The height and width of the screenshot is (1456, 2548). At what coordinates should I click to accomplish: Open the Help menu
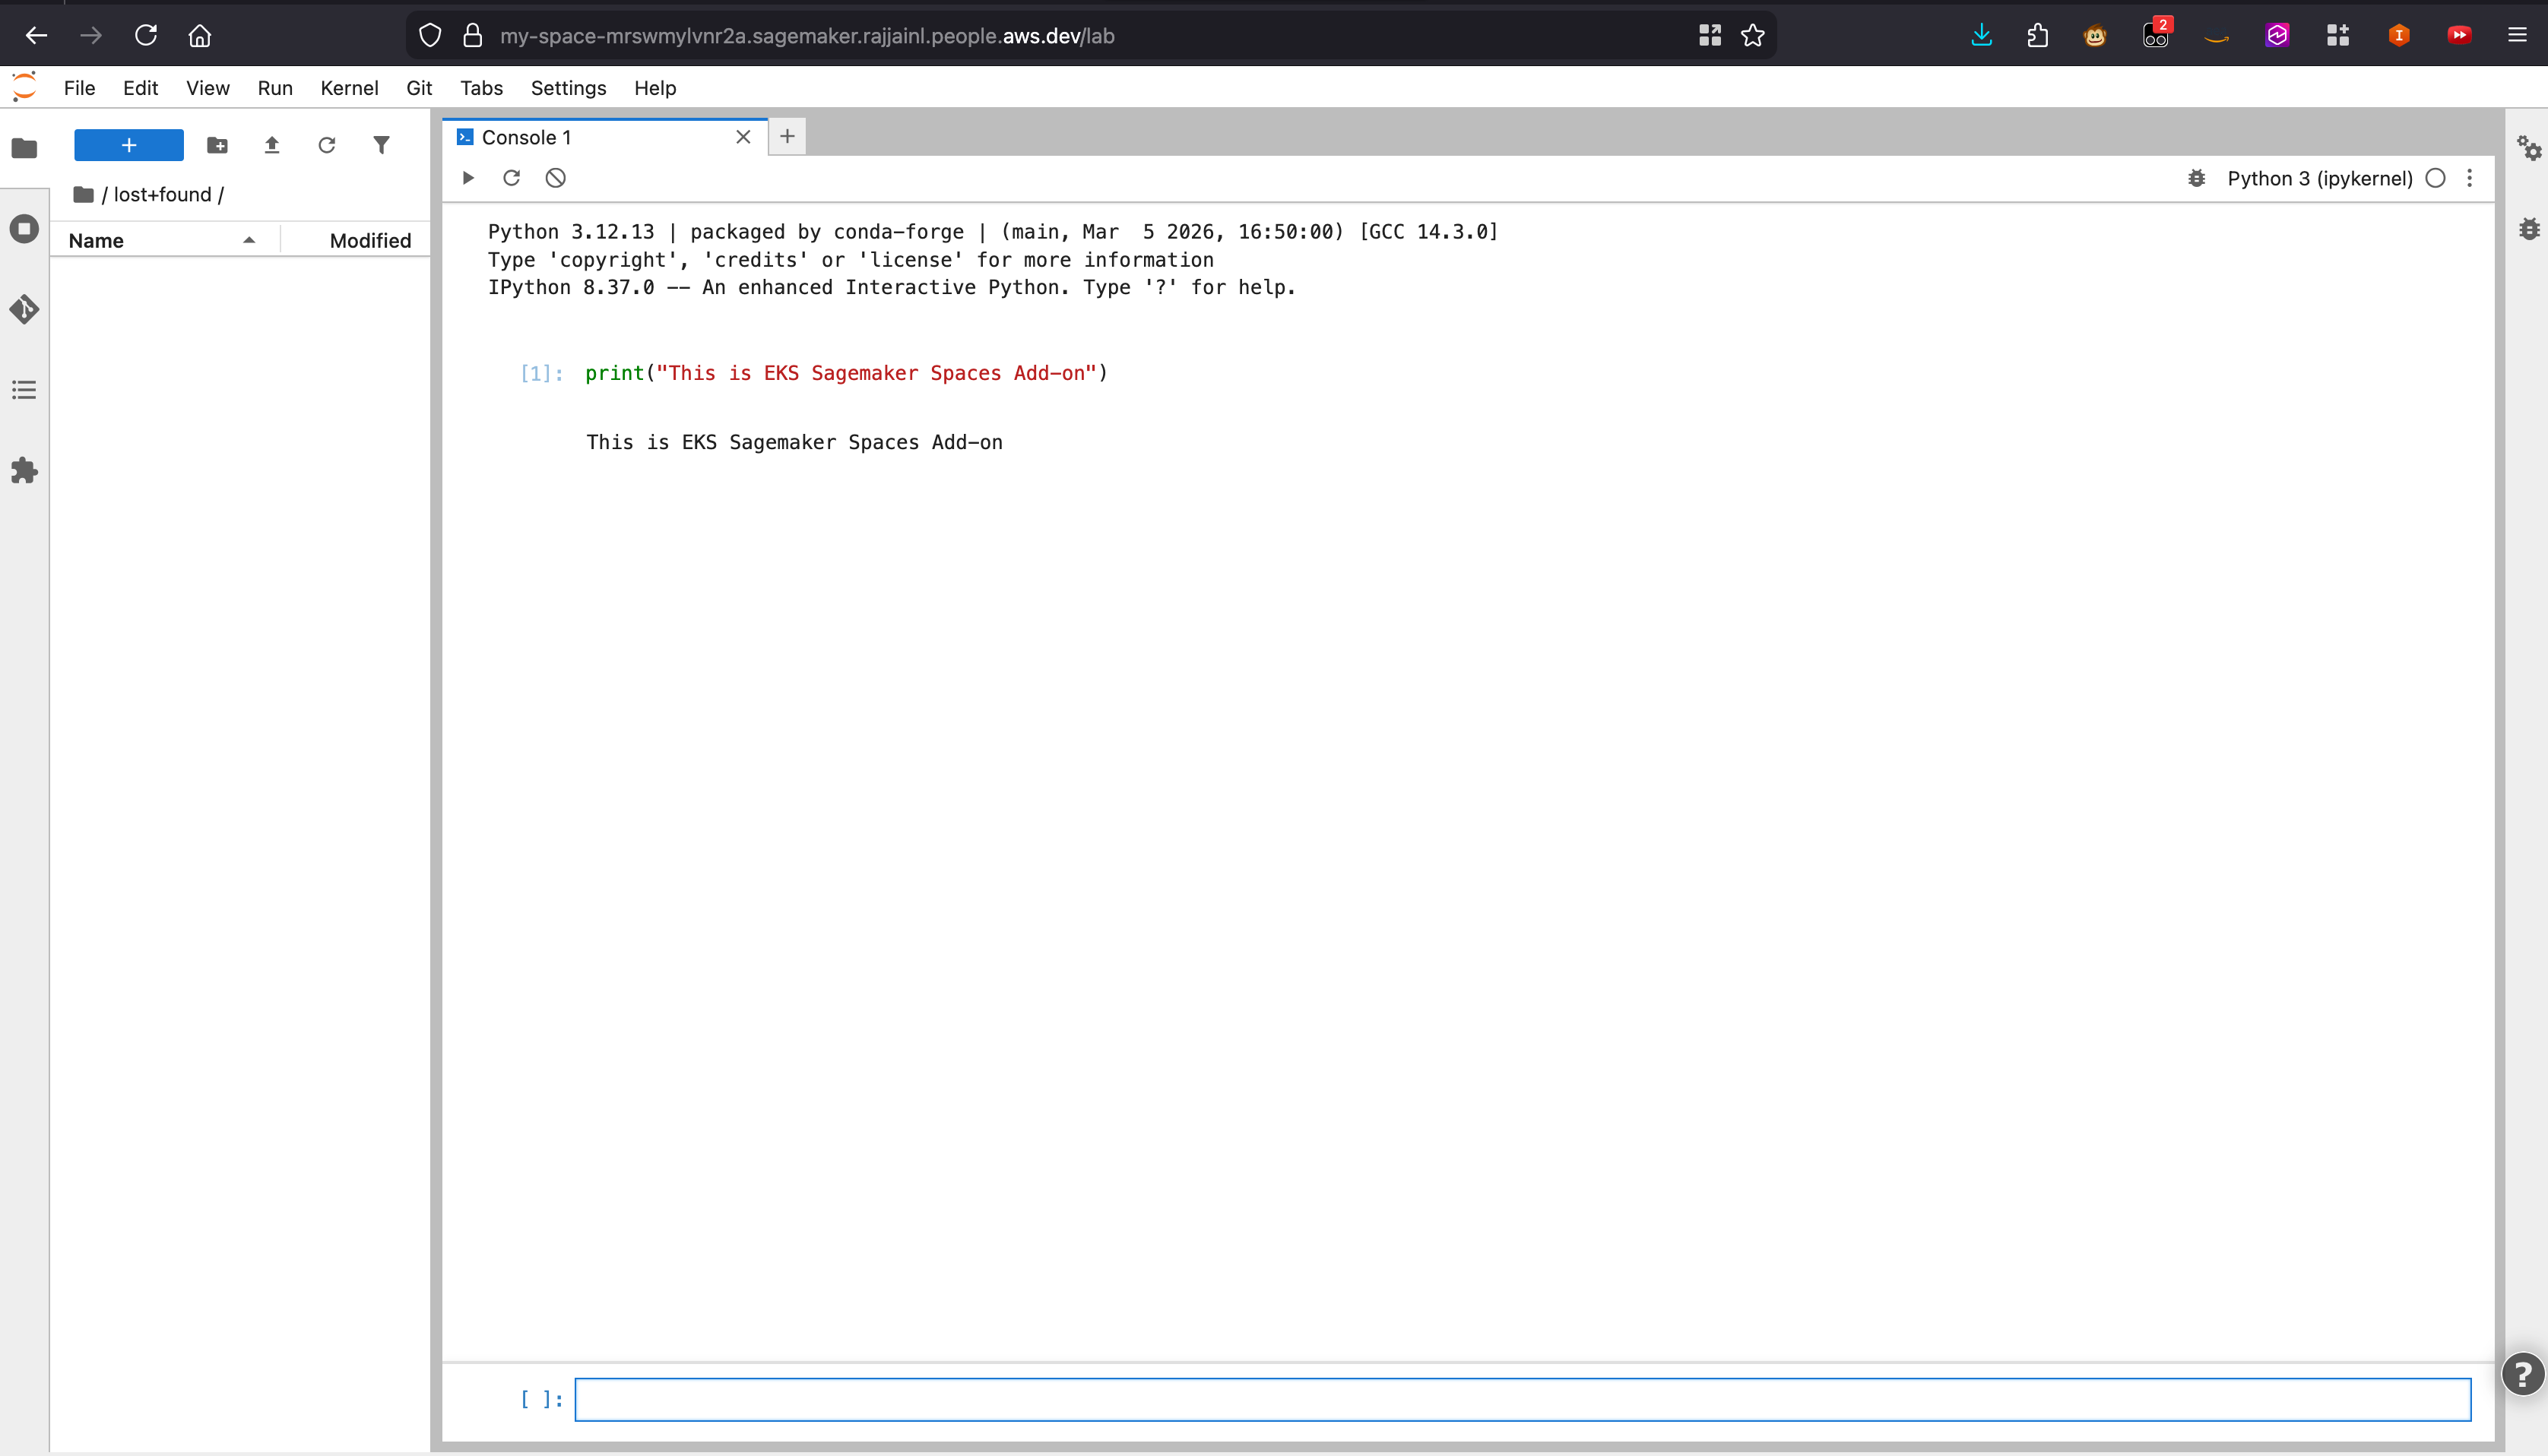click(655, 88)
